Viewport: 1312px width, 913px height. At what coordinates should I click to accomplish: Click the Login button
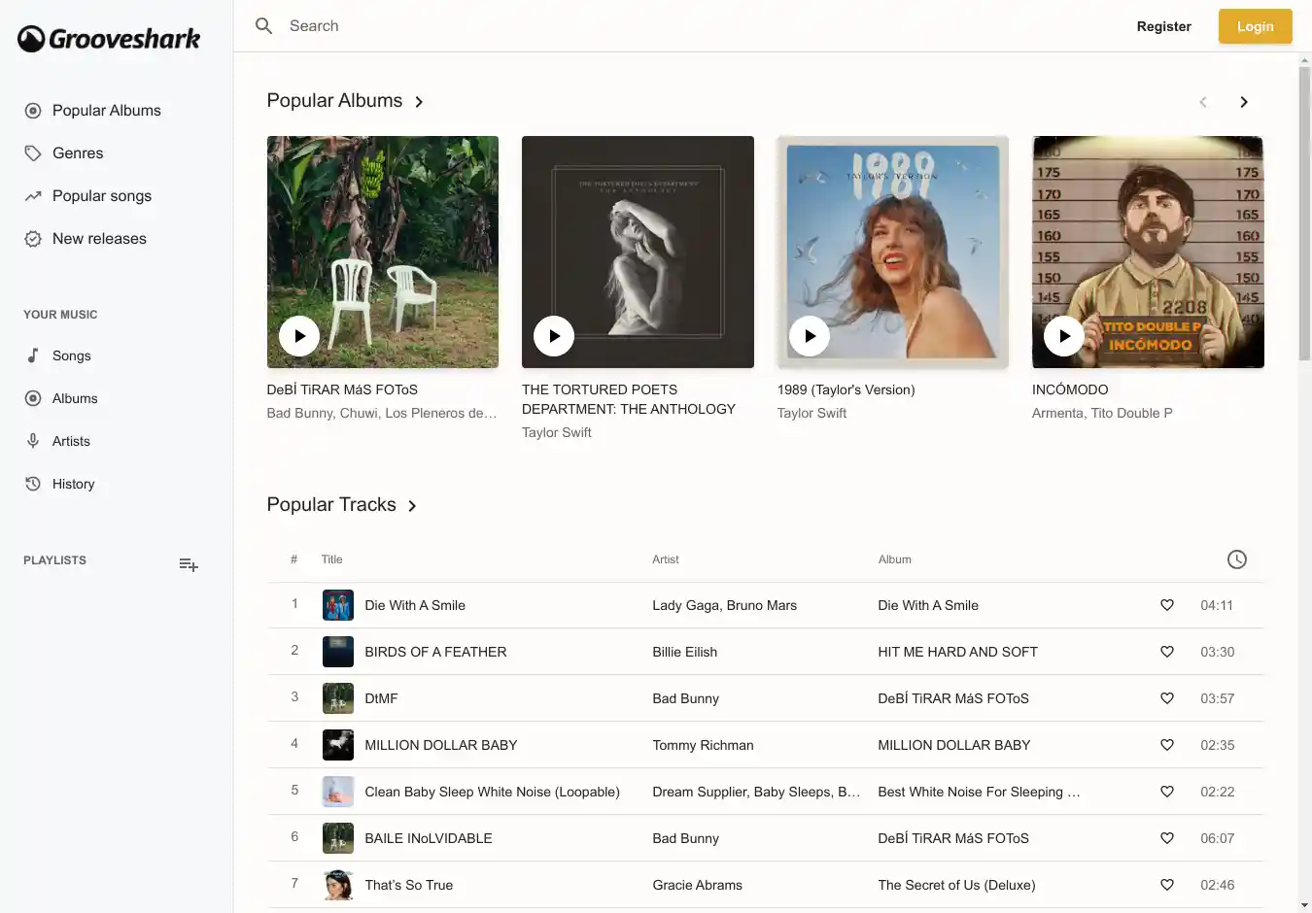(1255, 26)
